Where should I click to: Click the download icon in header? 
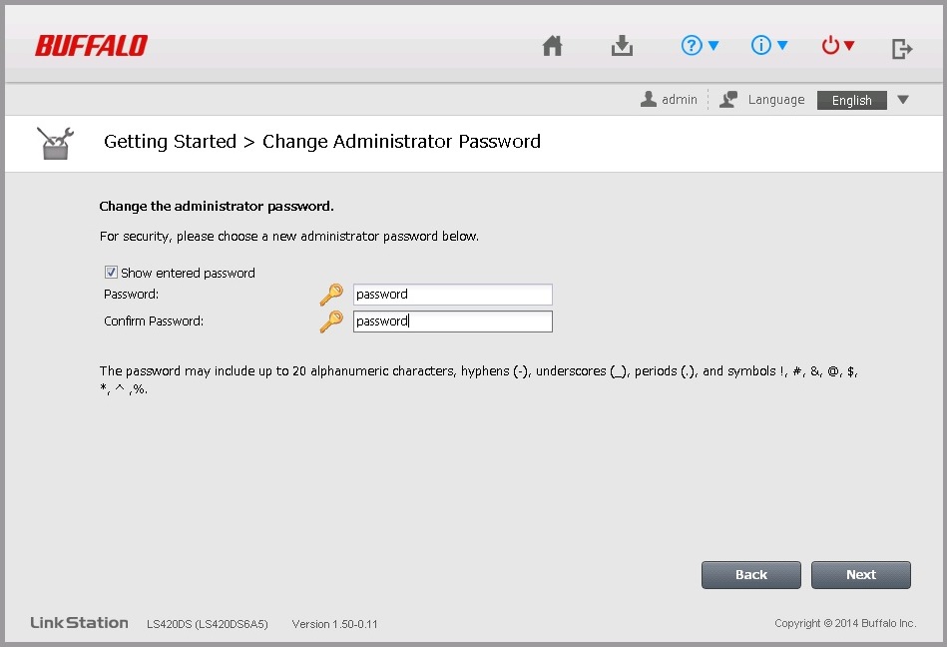pos(622,46)
